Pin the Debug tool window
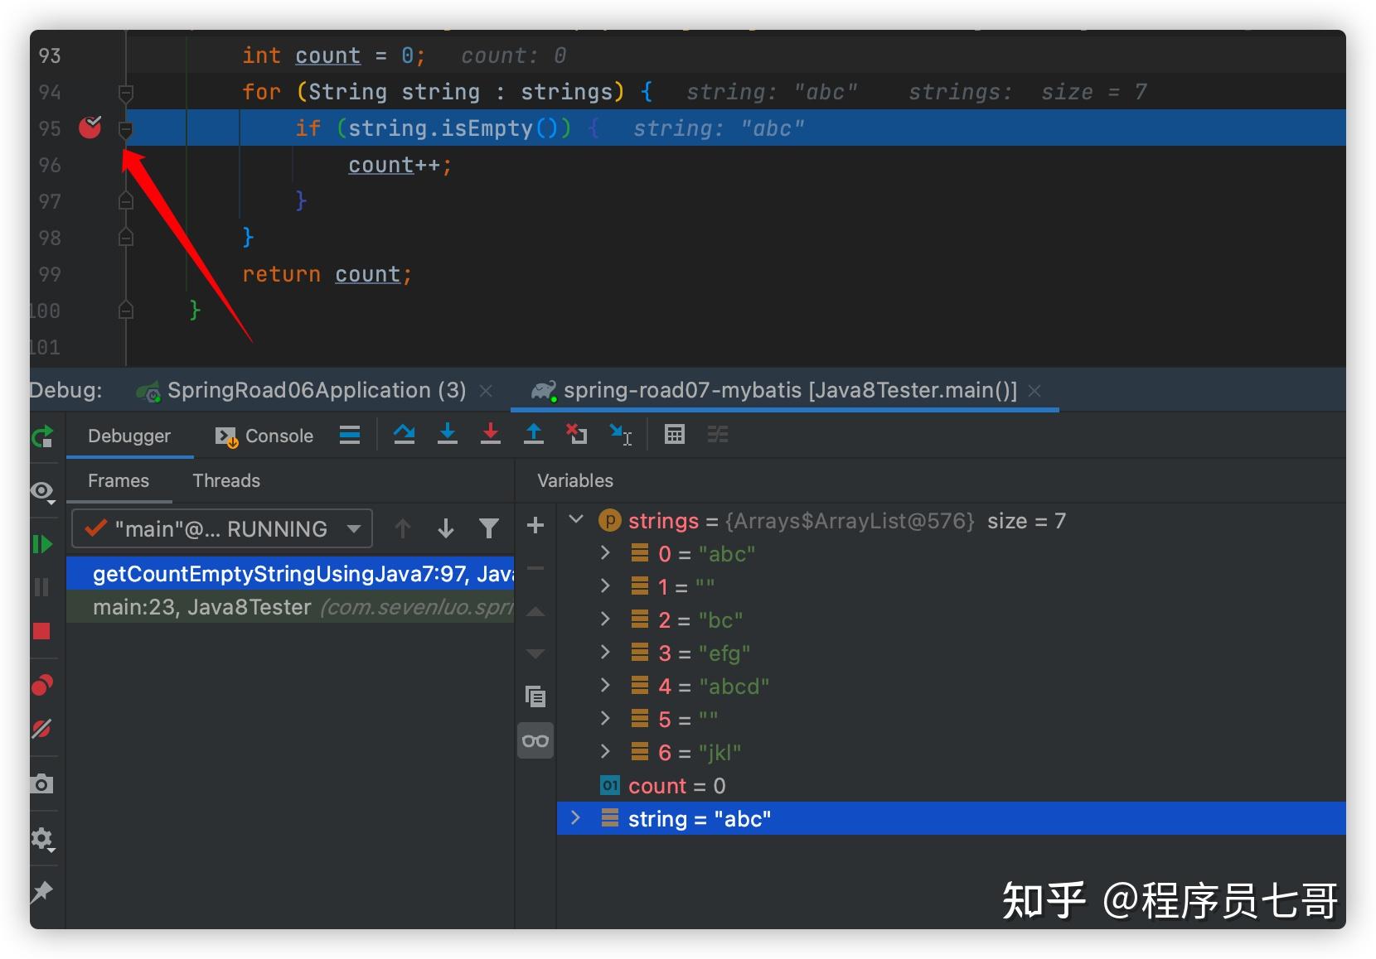This screenshot has height=959, width=1376. tap(42, 893)
